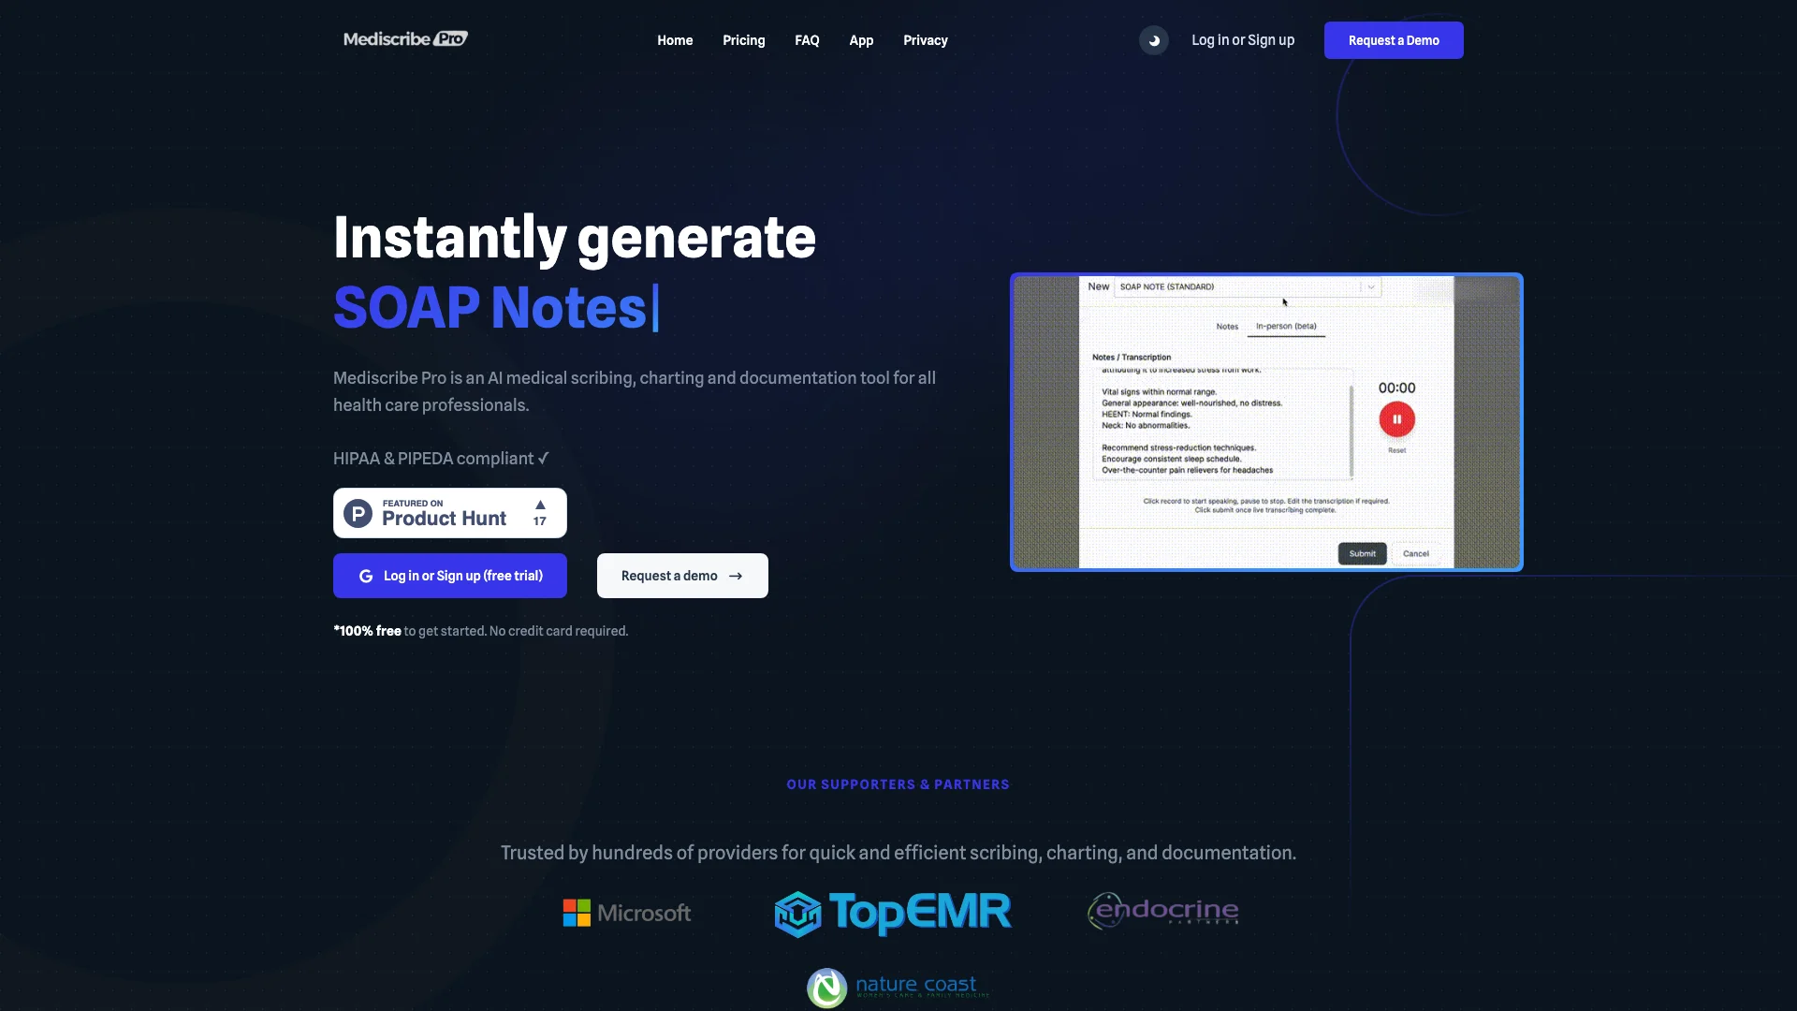Image resolution: width=1797 pixels, height=1011 pixels.
Task: Click the TopEMR logo partner icon
Action: [892, 913]
